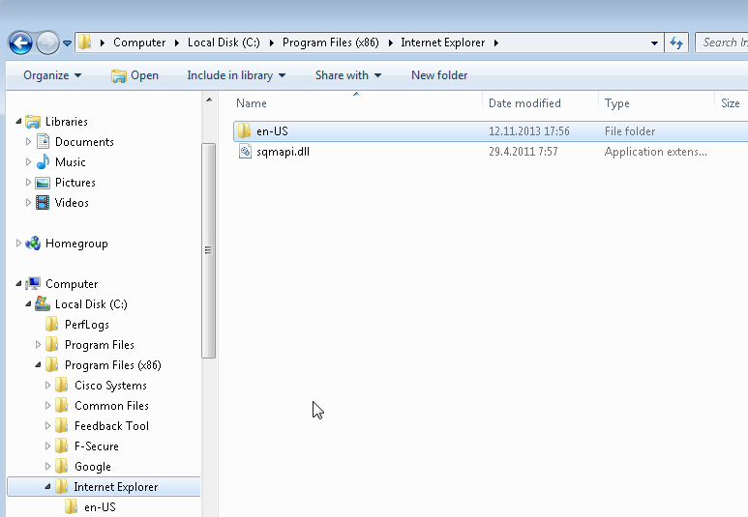This screenshot has height=517, width=748.
Task: Open the recent pages dropdown arrow
Action: tap(68, 43)
